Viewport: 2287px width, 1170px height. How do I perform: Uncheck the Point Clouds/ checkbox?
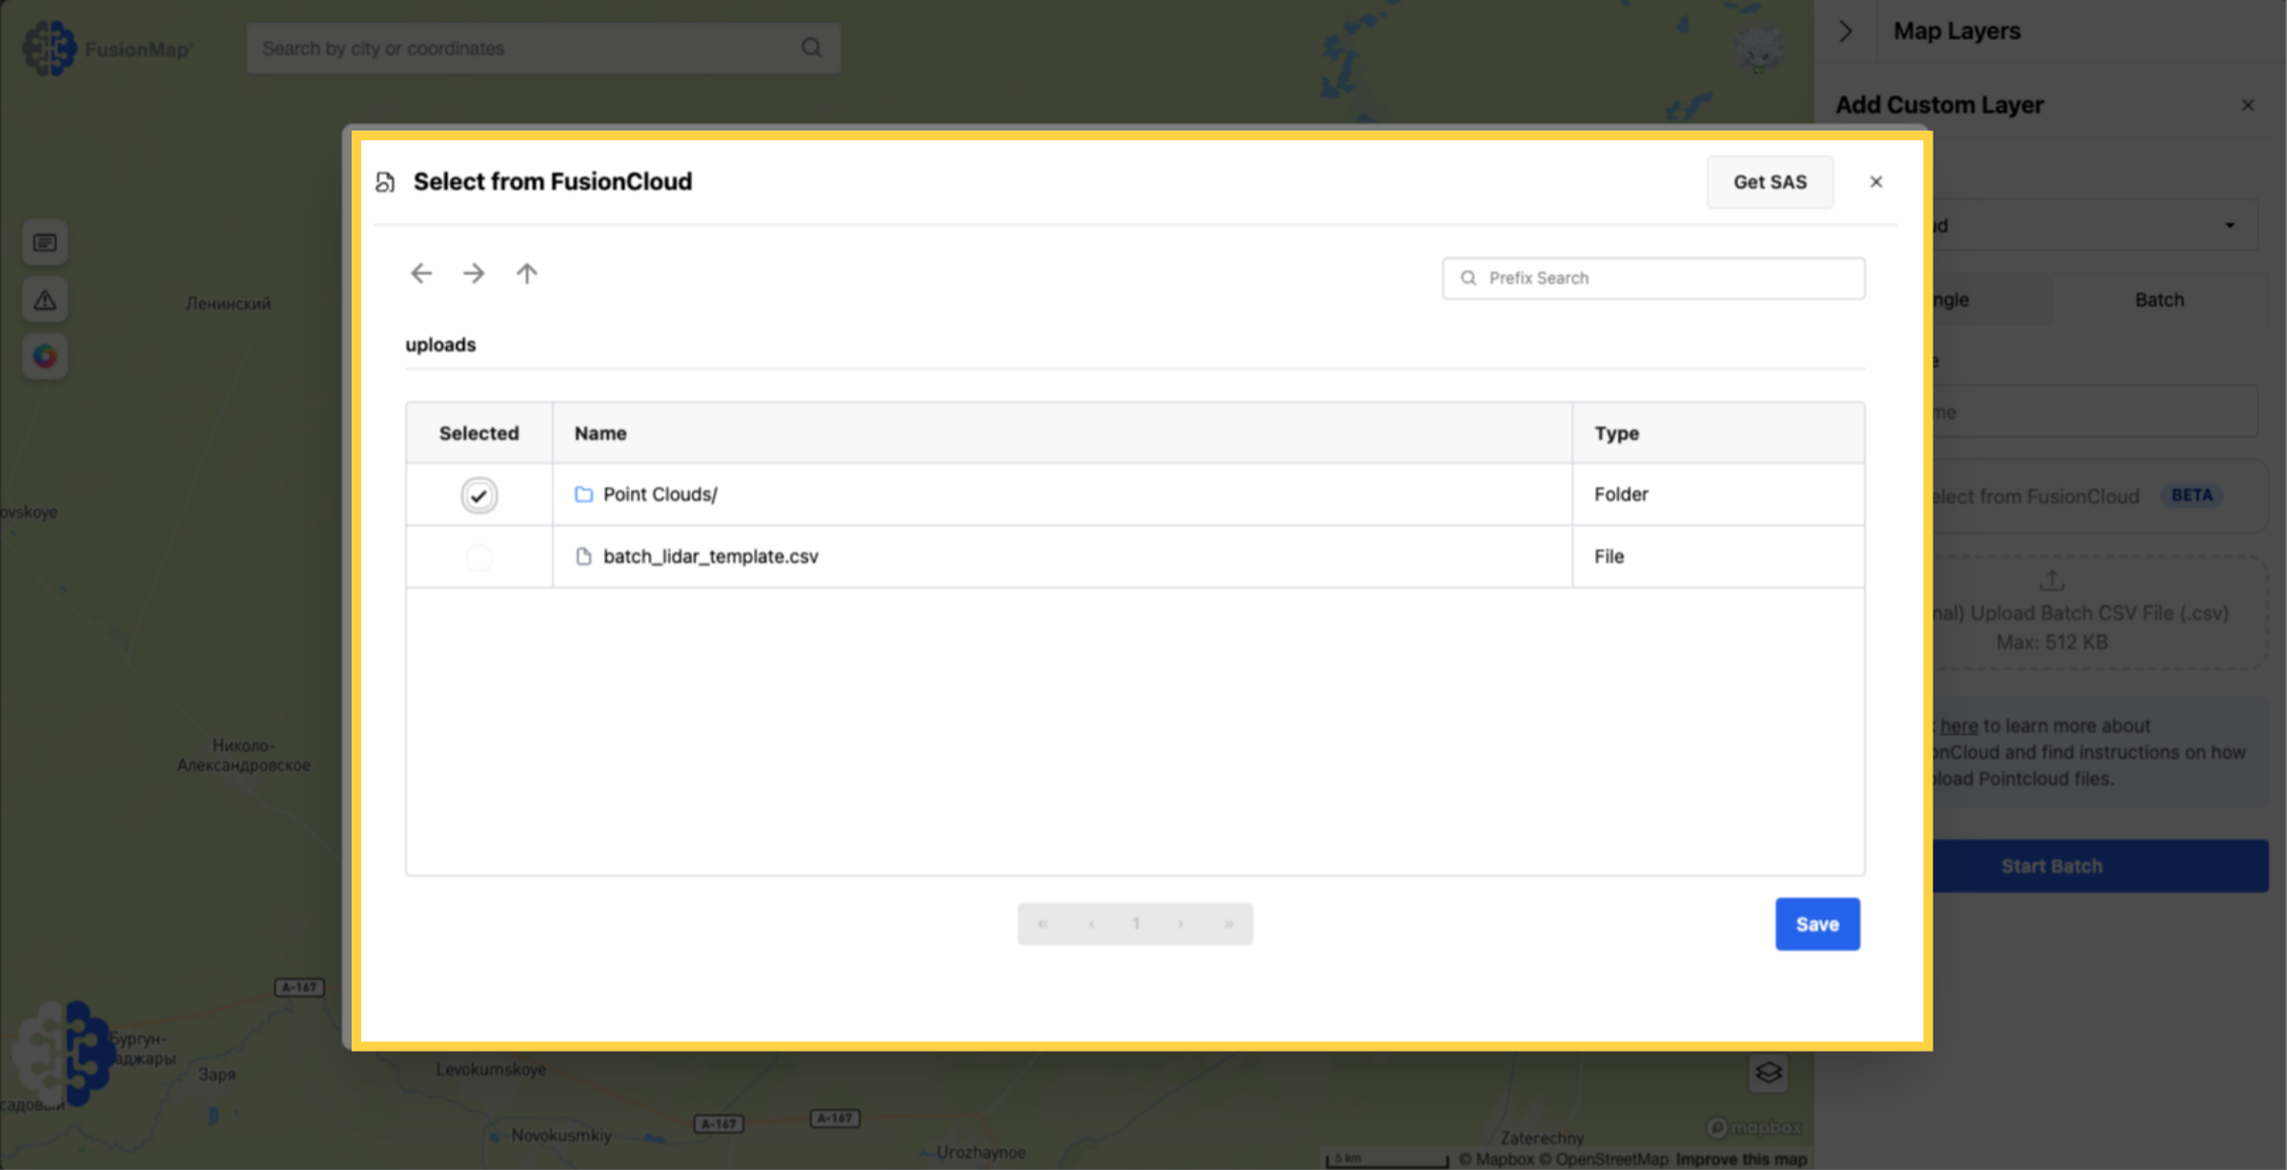478,495
